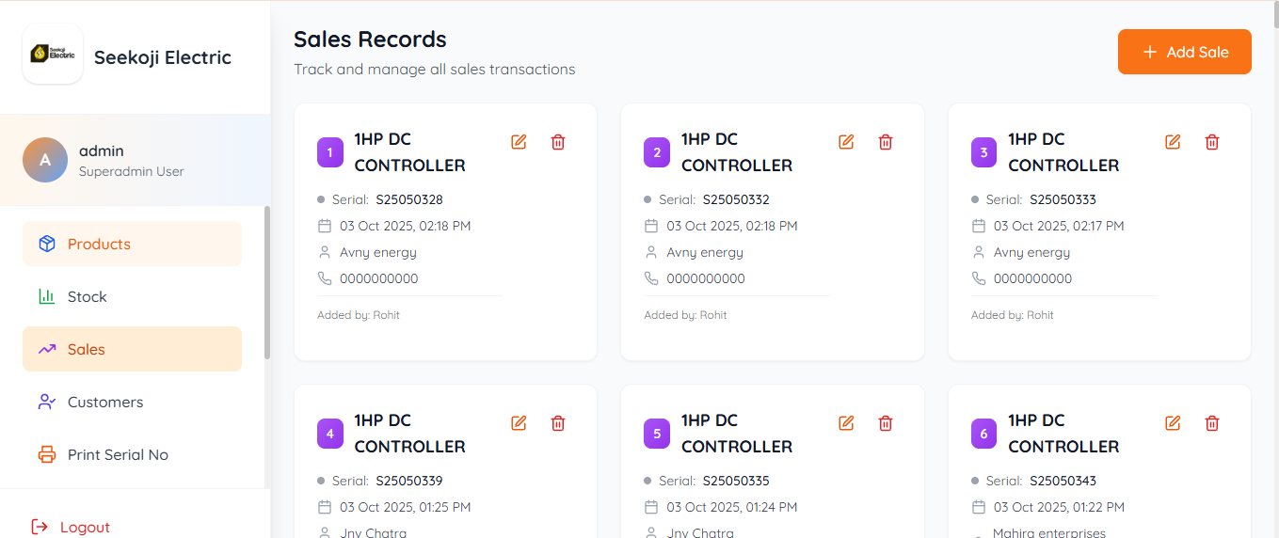Click edit icon on card 2
This screenshot has width=1279, height=538.
point(846,142)
